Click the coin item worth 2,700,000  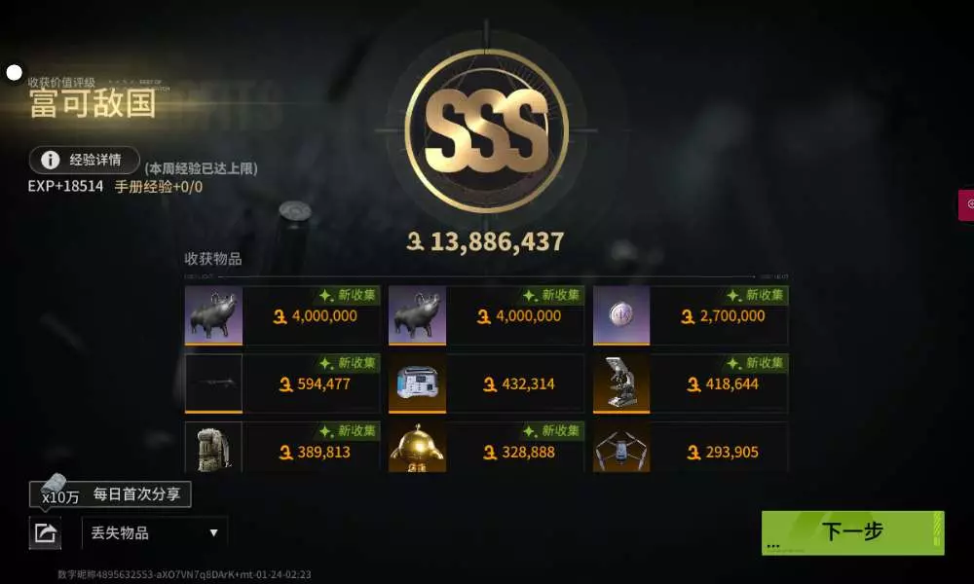click(691, 315)
